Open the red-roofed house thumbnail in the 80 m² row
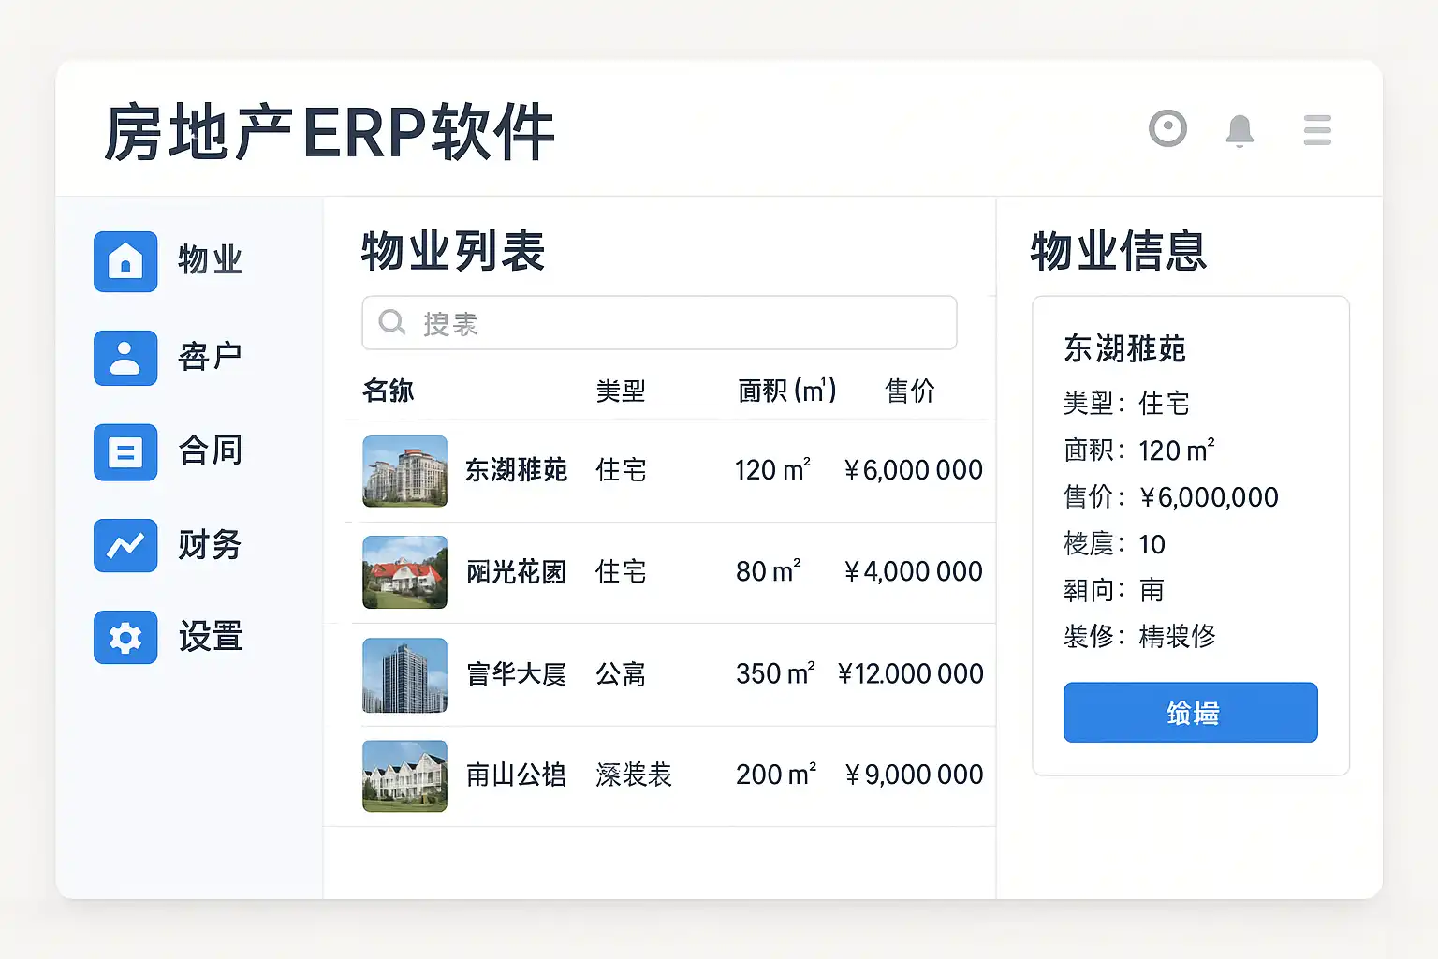 pos(404,572)
